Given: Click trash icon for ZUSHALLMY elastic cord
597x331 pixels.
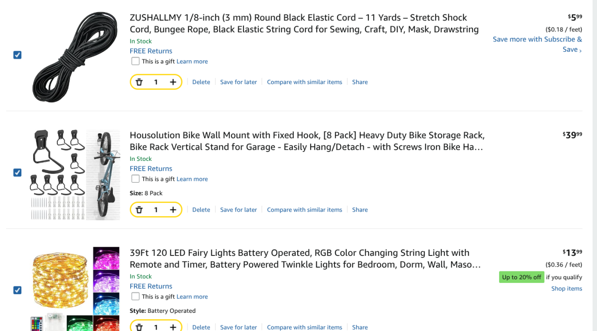Looking at the screenshot, I should 139,82.
